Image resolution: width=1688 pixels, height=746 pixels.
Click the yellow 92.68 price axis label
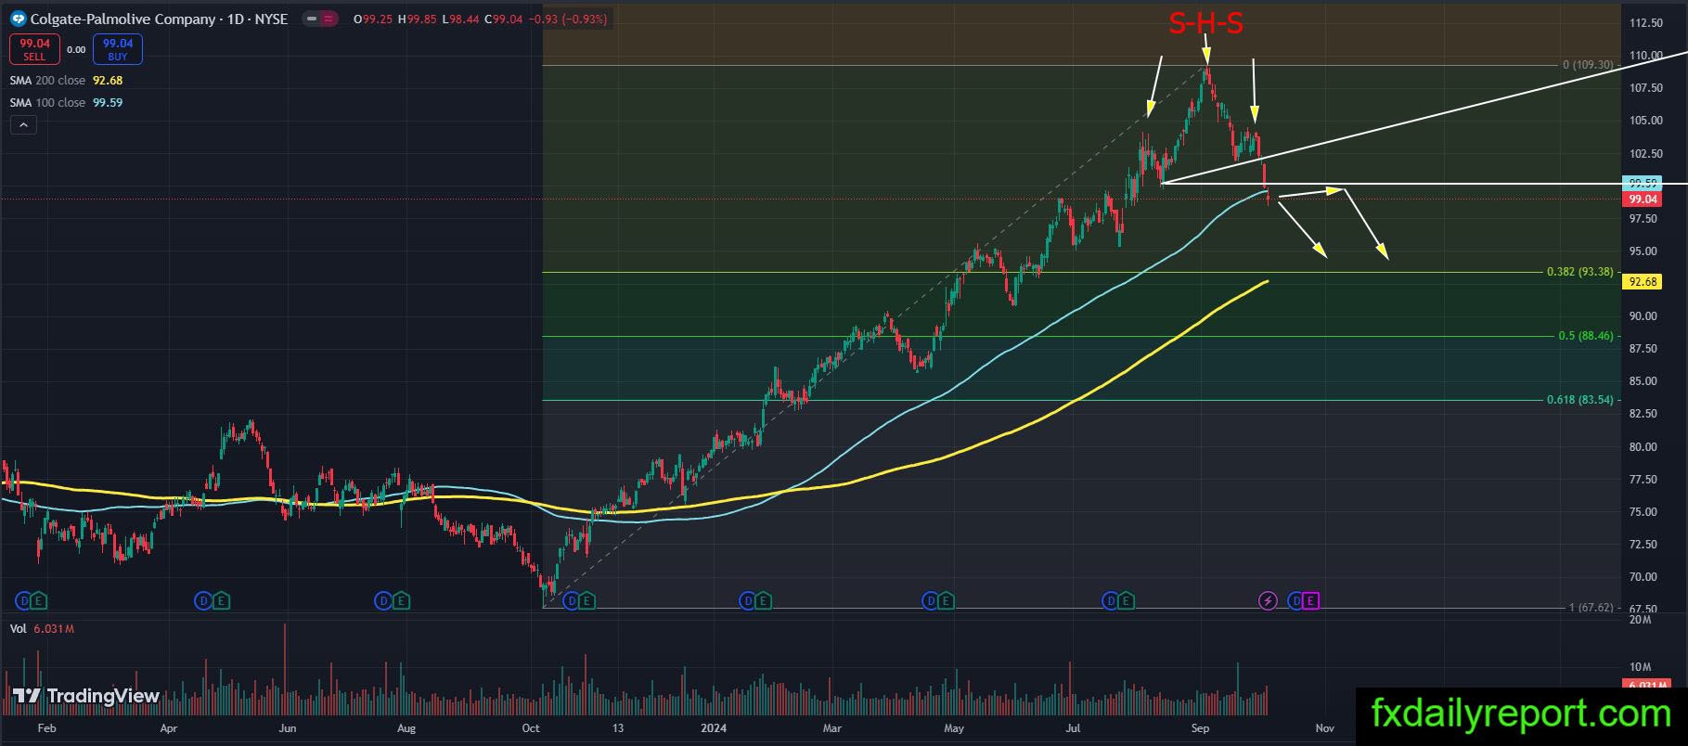pos(1643,282)
